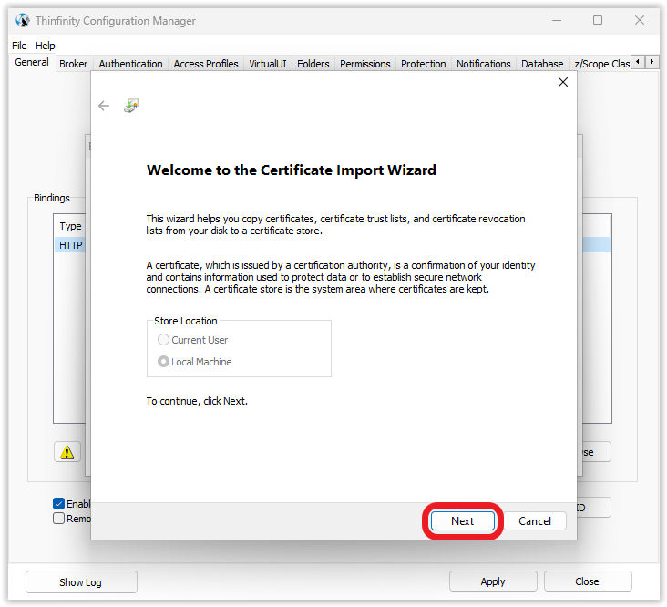Image resolution: width=667 pixels, height=607 pixels.
Task: Open the Authentication tab
Action: pyautogui.click(x=130, y=64)
